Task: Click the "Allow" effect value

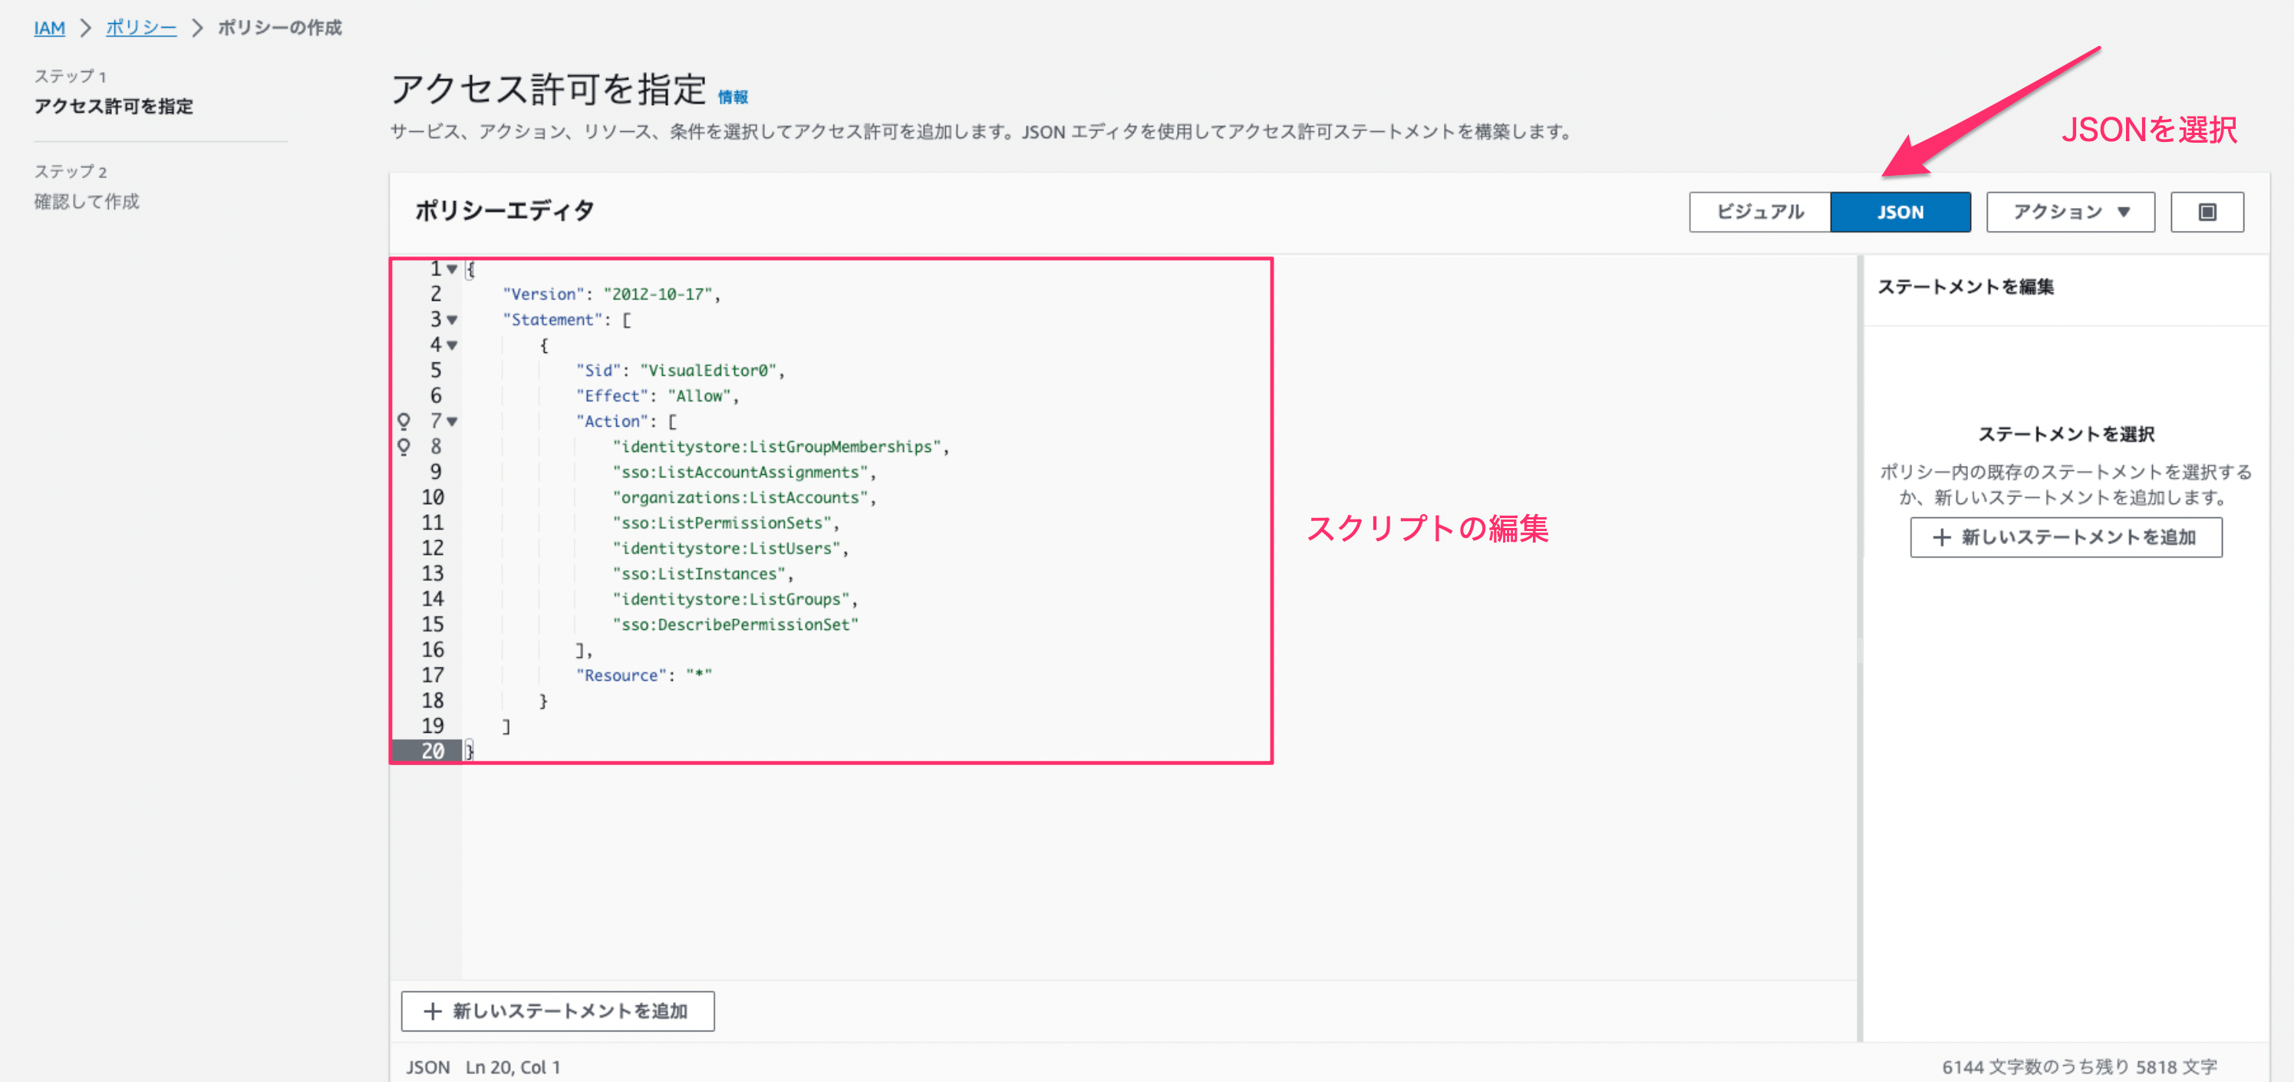Action: coord(699,396)
